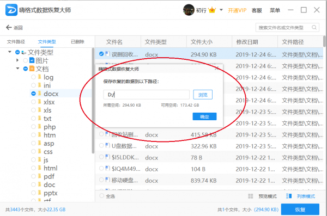
Task: Open the 开通VIP link
Action: click(x=237, y=10)
